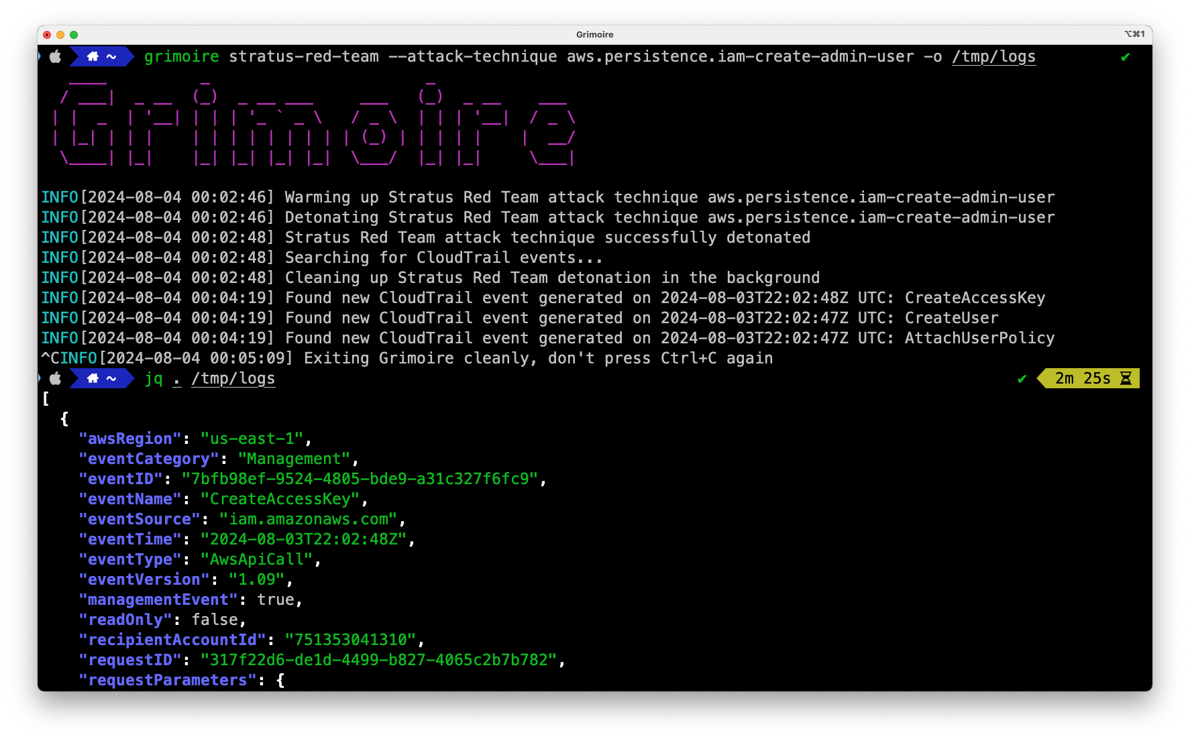Click 'Searching for CloudTrail events...' line

tap(322, 258)
